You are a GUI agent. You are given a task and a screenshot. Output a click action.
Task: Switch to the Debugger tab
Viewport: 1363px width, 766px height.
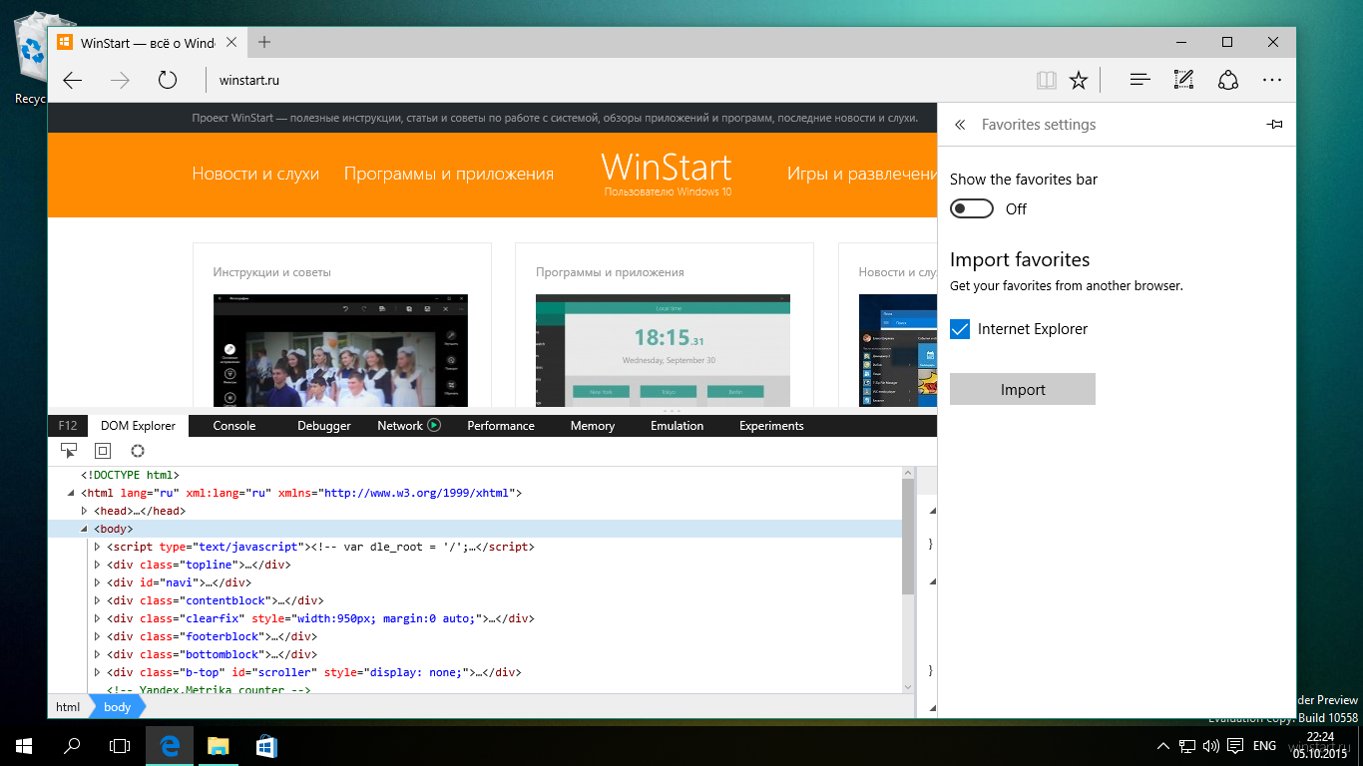coord(324,426)
